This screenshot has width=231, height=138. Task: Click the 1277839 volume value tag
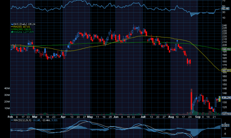coord(226,114)
